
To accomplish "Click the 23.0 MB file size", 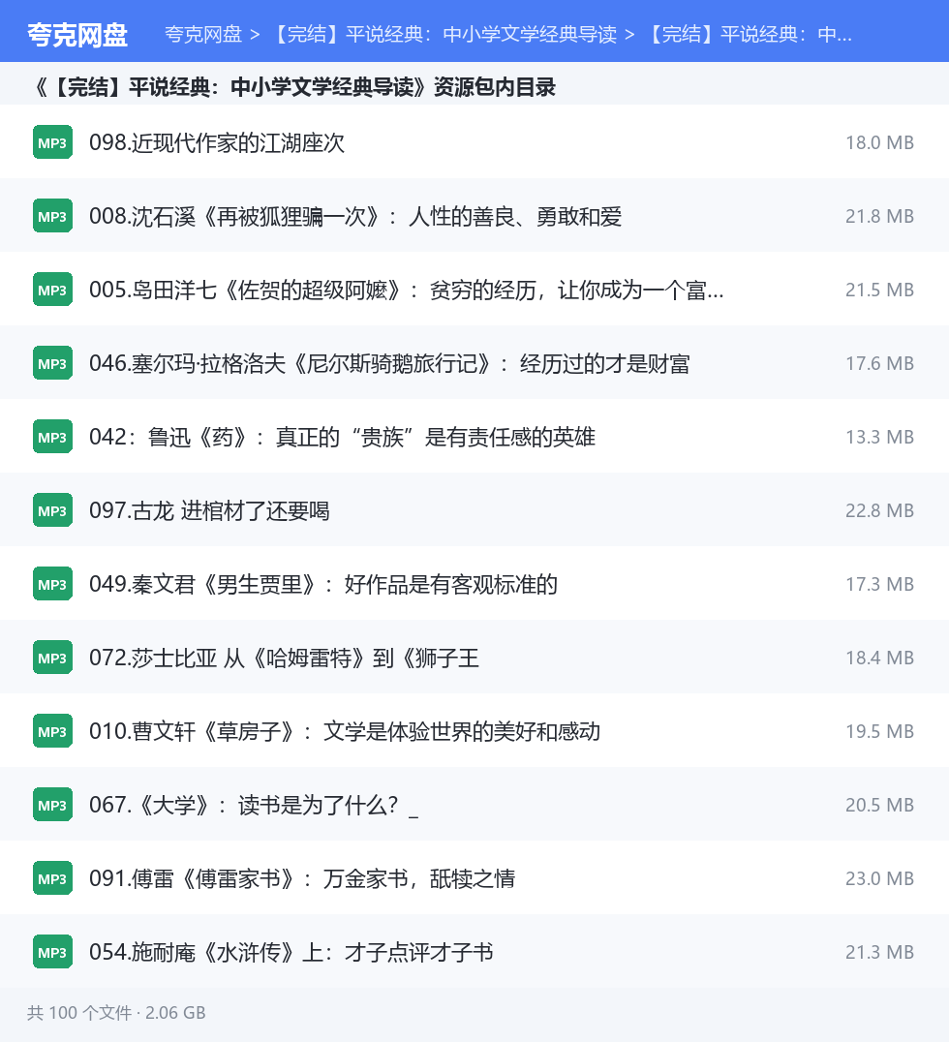I will [x=879, y=878].
